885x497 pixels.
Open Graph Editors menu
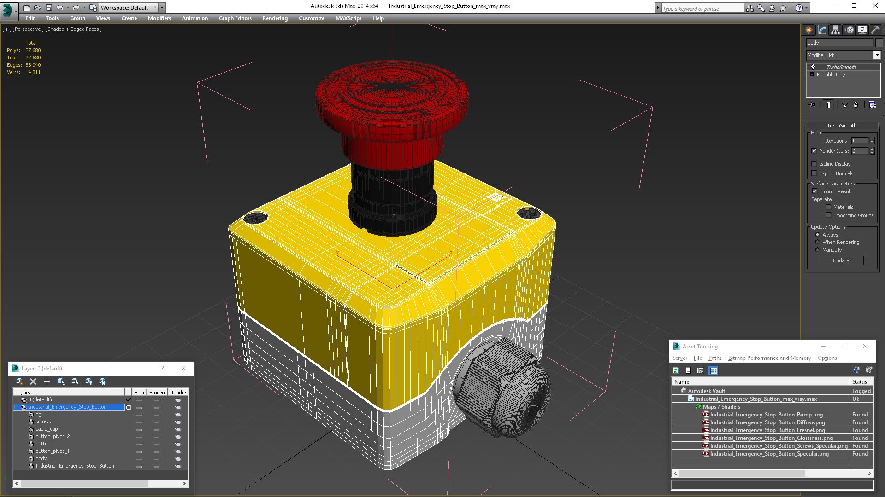pyautogui.click(x=235, y=18)
